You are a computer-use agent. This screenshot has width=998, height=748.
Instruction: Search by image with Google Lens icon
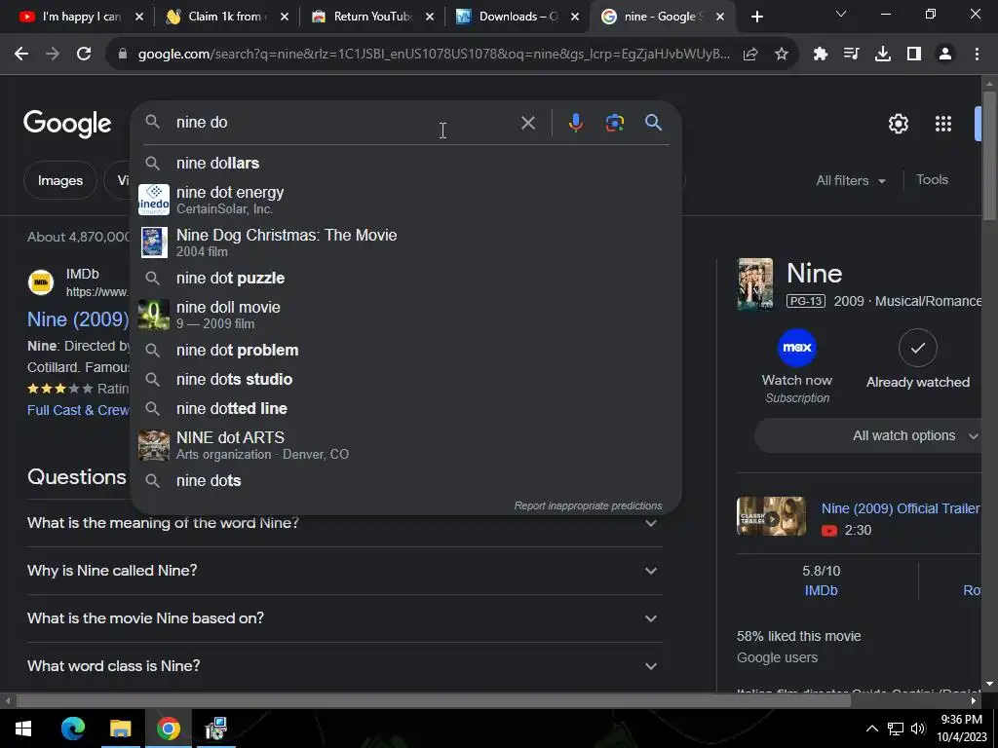click(x=614, y=123)
